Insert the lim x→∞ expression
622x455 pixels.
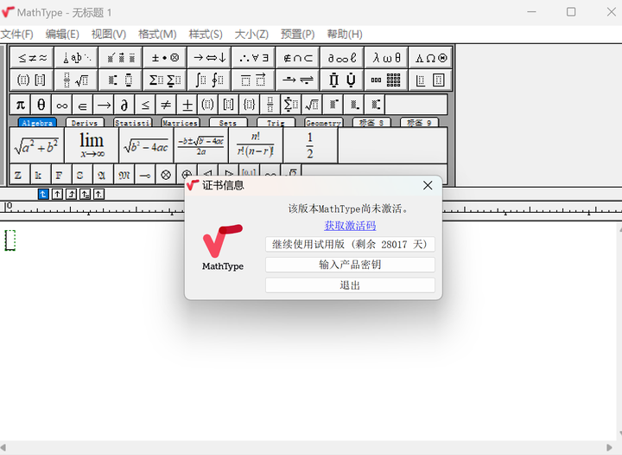coord(92,145)
